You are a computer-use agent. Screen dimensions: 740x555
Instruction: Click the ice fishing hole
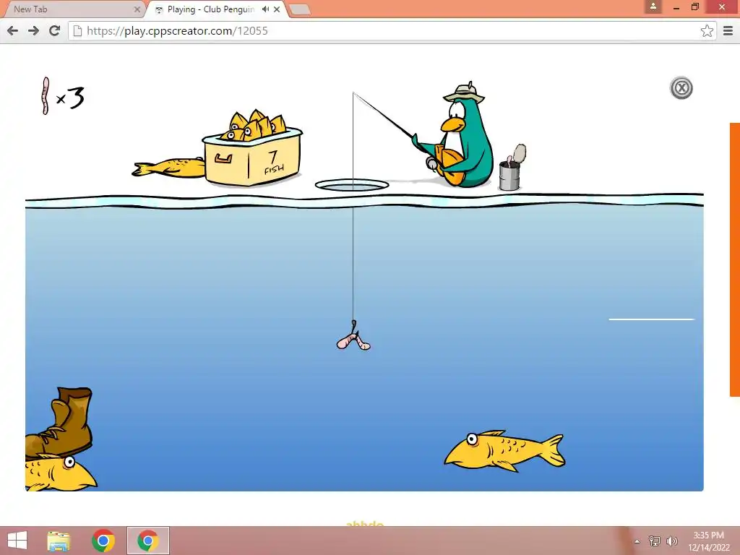click(352, 185)
